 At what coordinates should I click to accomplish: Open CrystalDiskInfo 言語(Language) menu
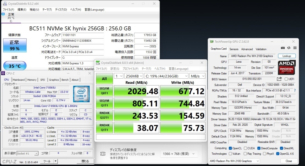click(x=94, y=10)
